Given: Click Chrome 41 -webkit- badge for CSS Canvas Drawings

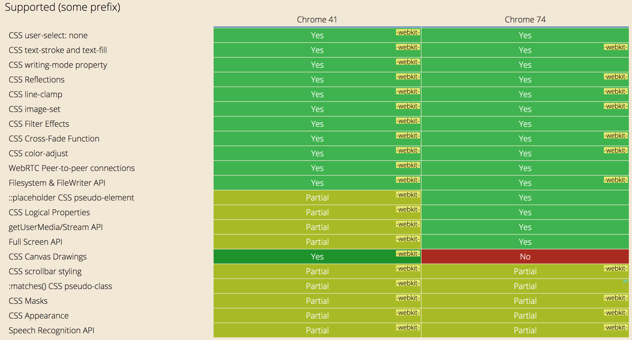Looking at the screenshot, I should tap(408, 254).
